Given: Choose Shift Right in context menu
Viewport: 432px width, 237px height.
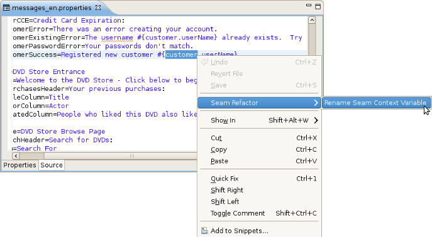Looking at the screenshot, I should click(259, 190).
